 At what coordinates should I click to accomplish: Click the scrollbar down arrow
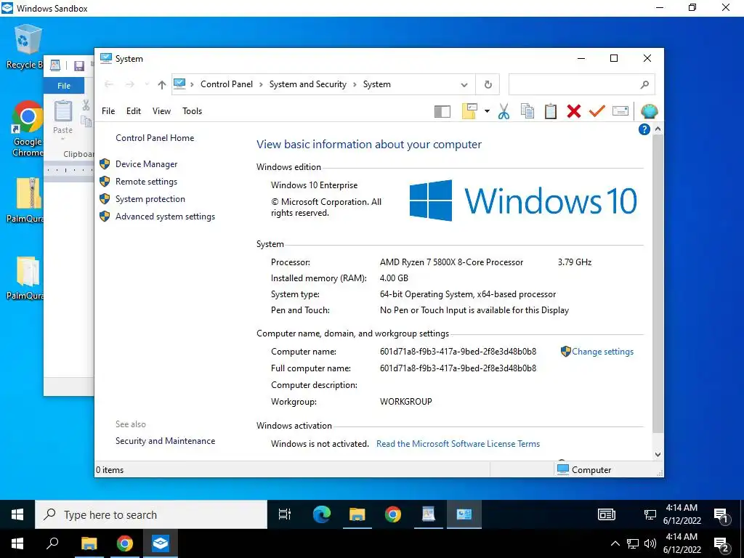658,455
